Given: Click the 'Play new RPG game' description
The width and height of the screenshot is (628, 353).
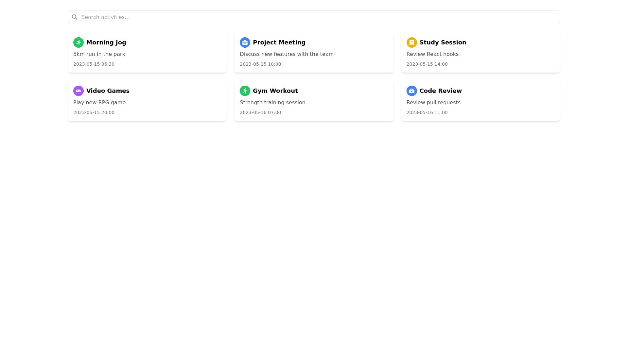Looking at the screenshot, I should pyautogui.click(x=99, y=103).
